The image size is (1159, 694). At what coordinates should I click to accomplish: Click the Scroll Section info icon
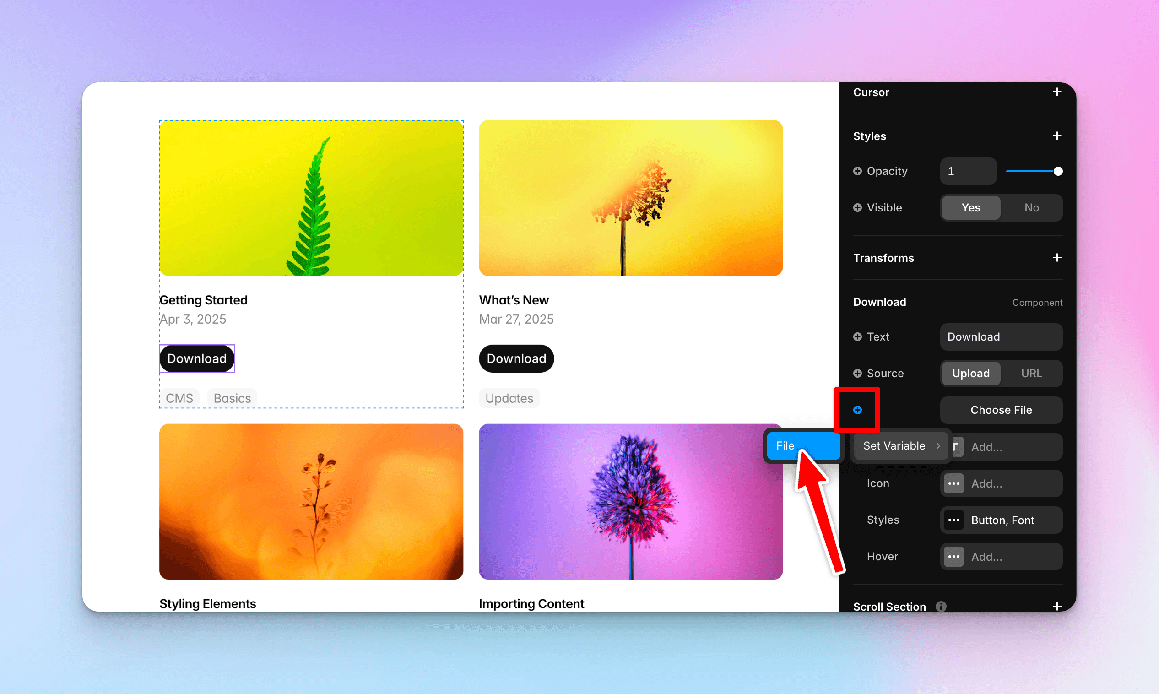[941, 606]
